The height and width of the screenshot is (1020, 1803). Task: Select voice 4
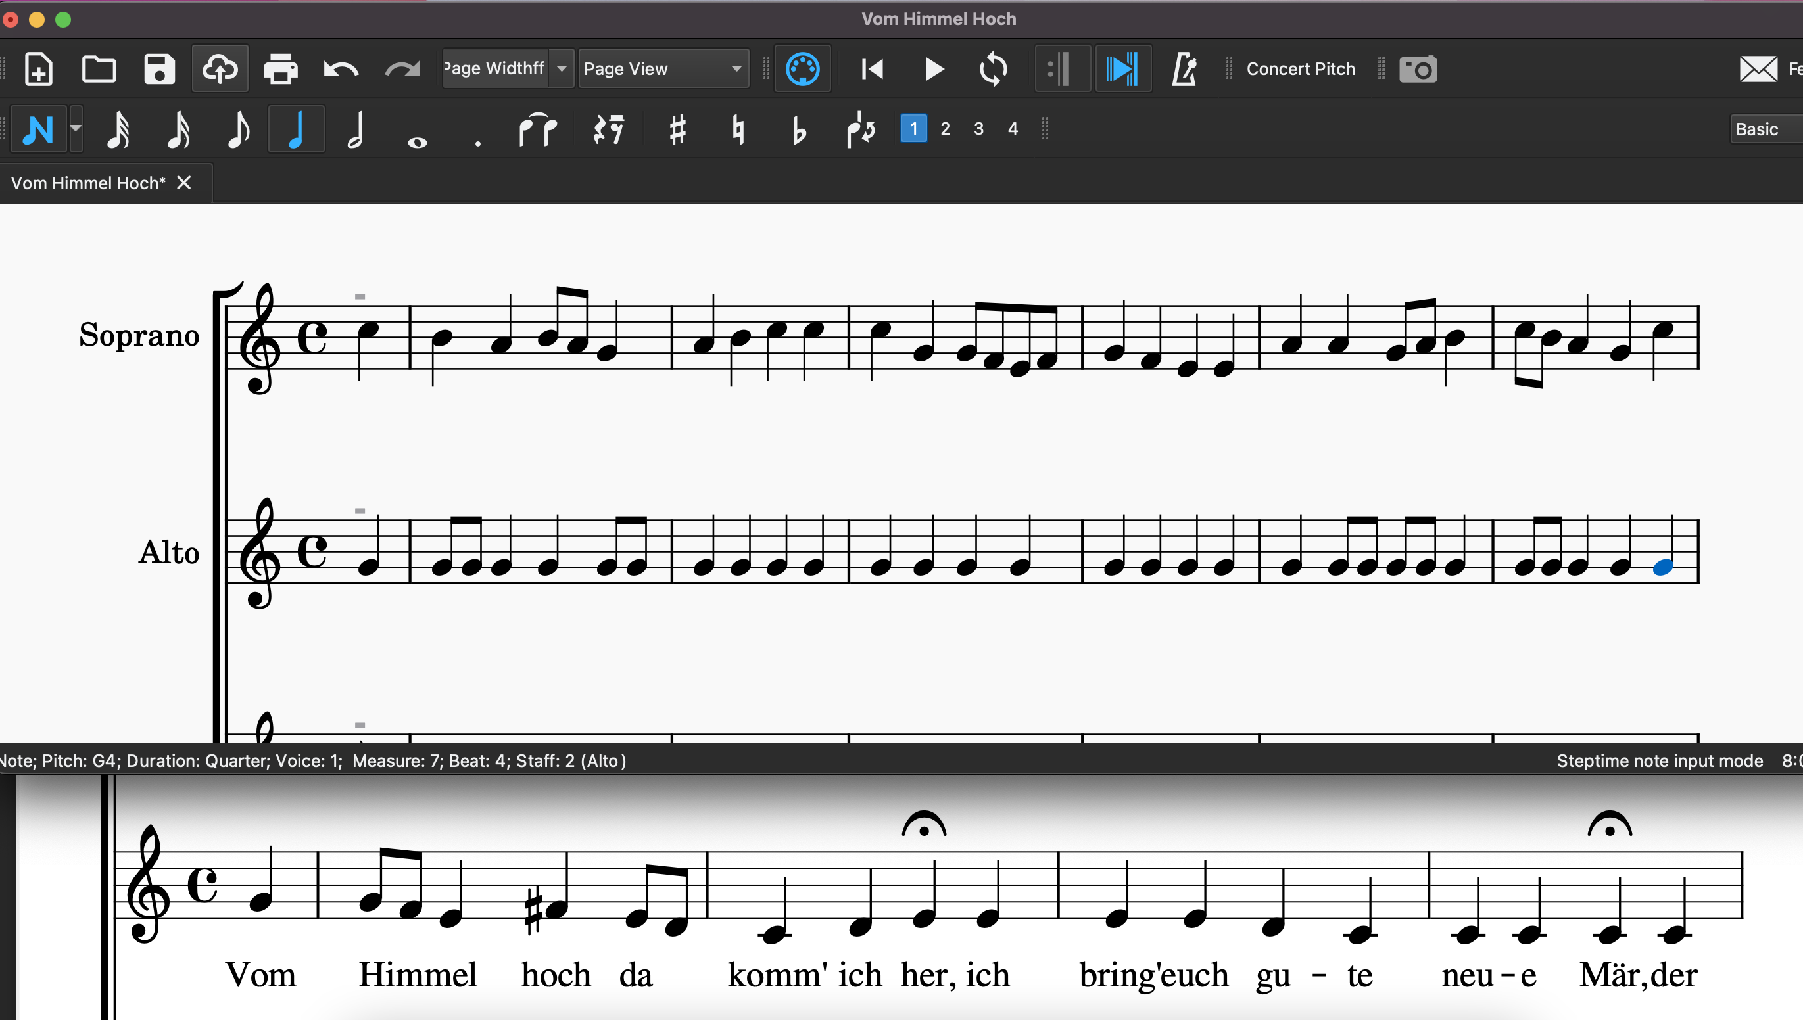(1013, 129)
